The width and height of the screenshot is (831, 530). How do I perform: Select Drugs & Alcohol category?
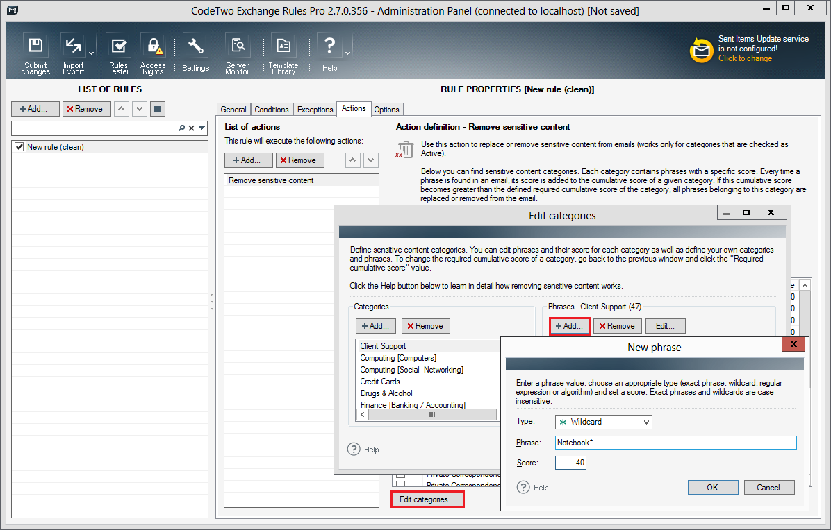tap(428, 393)
